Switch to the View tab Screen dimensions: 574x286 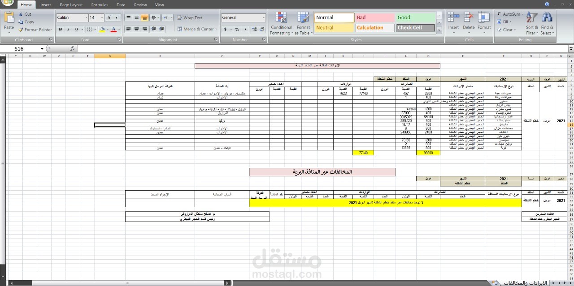coord(159,5)
